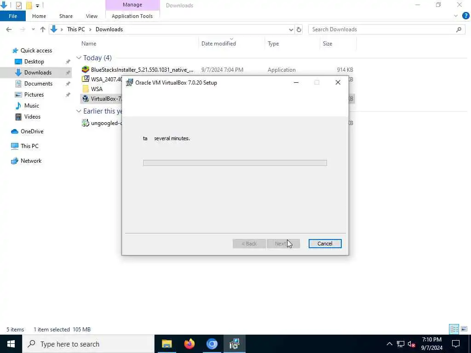Image resolution: width=471 pixels, height=353 pixels.
Task: Go up one folder level
Action: [x=43, y=29]
